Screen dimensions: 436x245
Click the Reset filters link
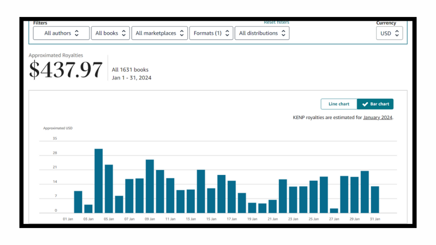coord(276,22)
